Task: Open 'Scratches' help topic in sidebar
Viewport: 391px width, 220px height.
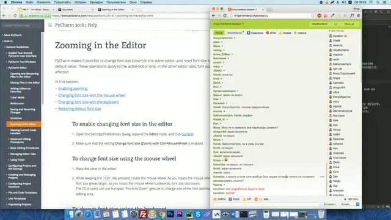Action: tap(16, 118)
